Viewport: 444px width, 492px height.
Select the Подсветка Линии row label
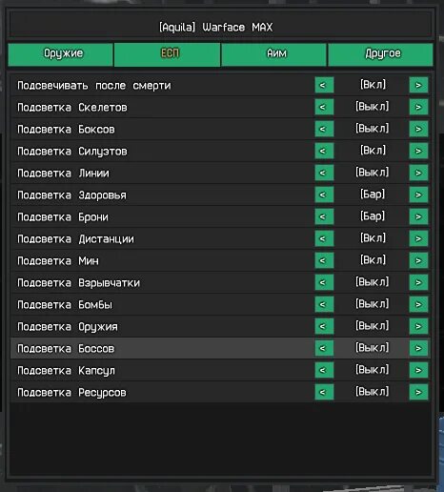point(63,174)
